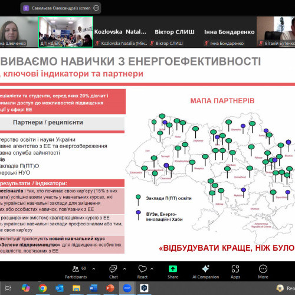Screen dimensions: 295x295
Task: Click the результати / індикатори header
Action: (x=34, y=183)
